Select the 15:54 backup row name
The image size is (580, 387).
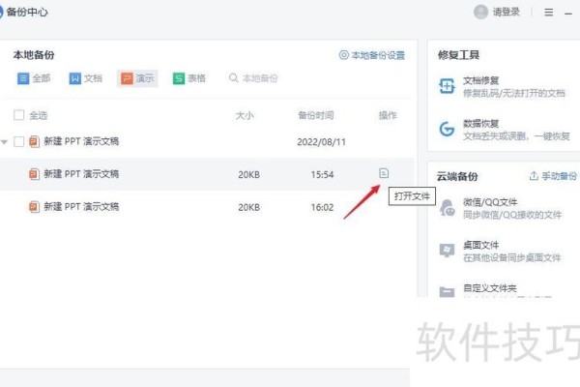81,174
